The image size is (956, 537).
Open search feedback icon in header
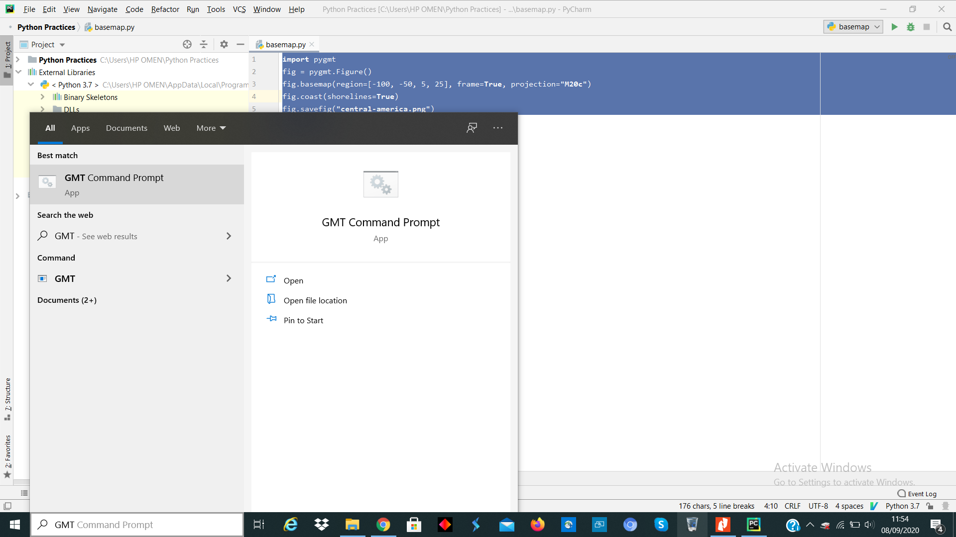coord(472,128)
